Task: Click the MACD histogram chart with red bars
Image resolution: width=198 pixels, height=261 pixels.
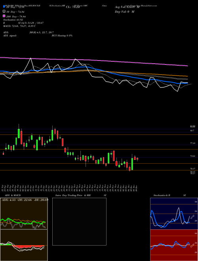Action: coord(24,245)
